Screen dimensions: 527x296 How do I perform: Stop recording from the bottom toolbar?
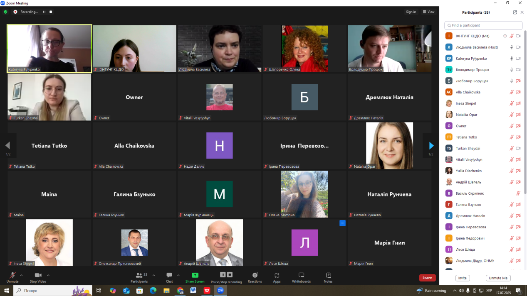pyautogui.click(x=230, y=275)
